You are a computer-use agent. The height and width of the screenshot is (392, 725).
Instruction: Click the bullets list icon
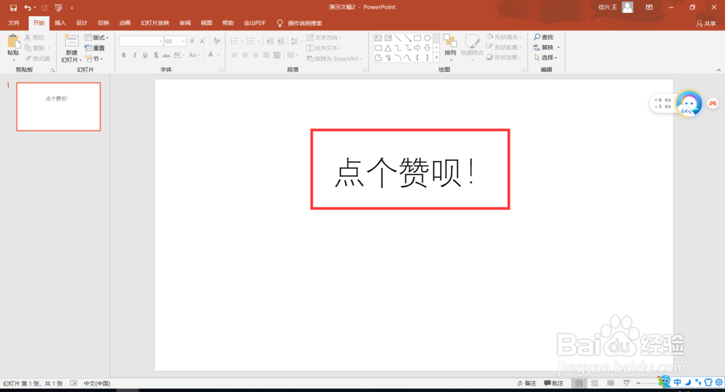point(234,41)
